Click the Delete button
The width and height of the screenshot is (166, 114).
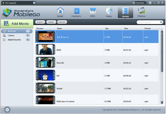51,22
